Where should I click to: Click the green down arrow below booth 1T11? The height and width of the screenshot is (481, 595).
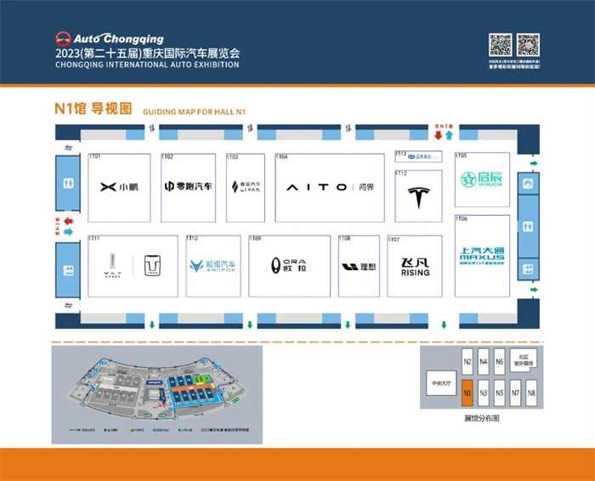152,325
